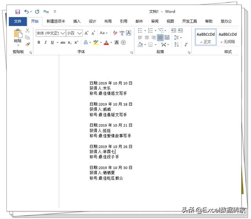Click the Save icon in quick access toolbar

click(18, 12)
